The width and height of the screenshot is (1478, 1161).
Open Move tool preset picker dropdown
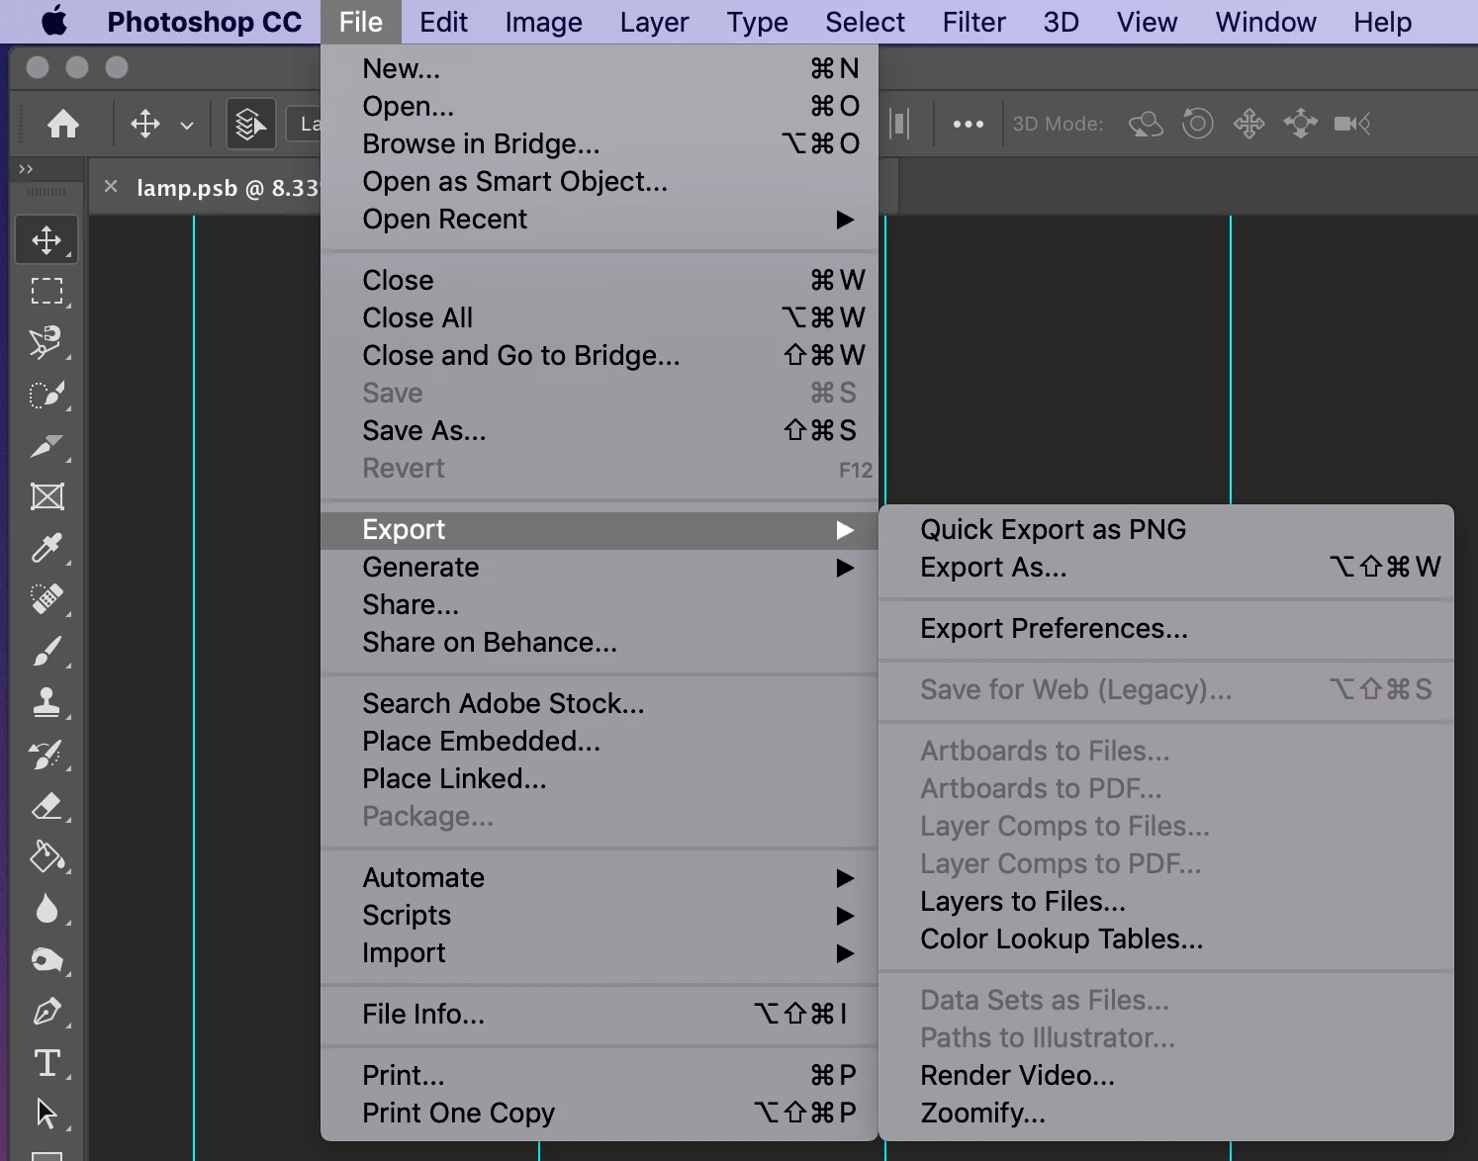[x=187, y=126]
